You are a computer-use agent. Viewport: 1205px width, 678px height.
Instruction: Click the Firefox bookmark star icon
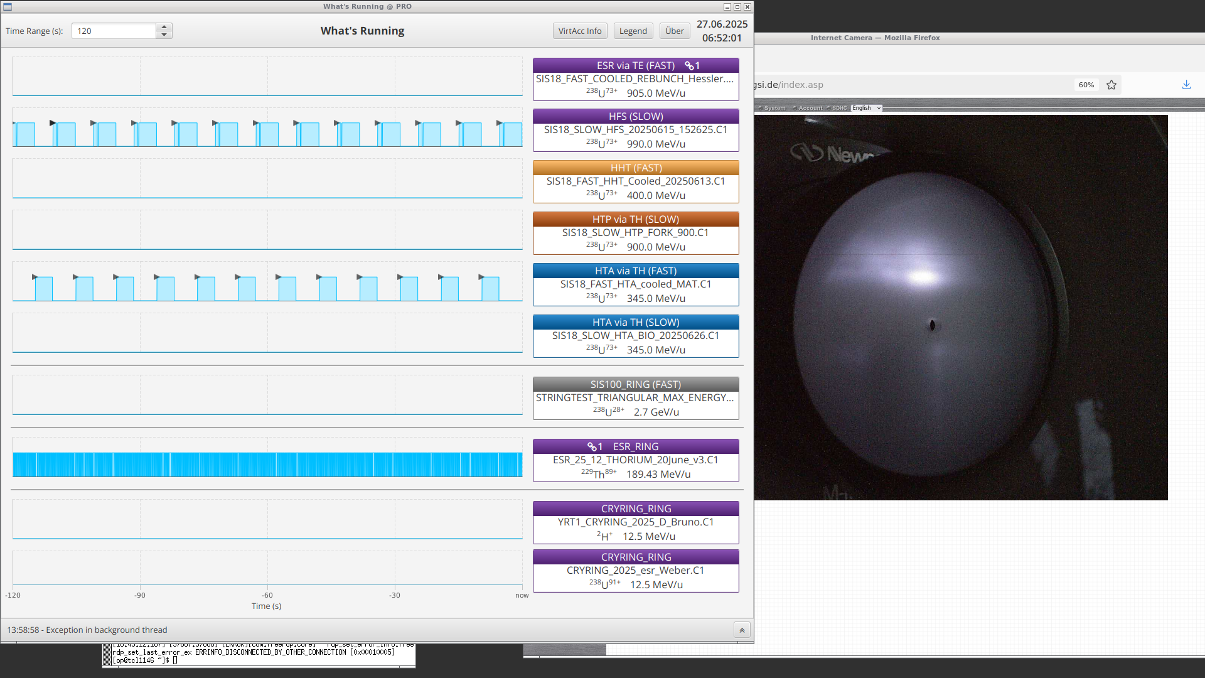1111,85
